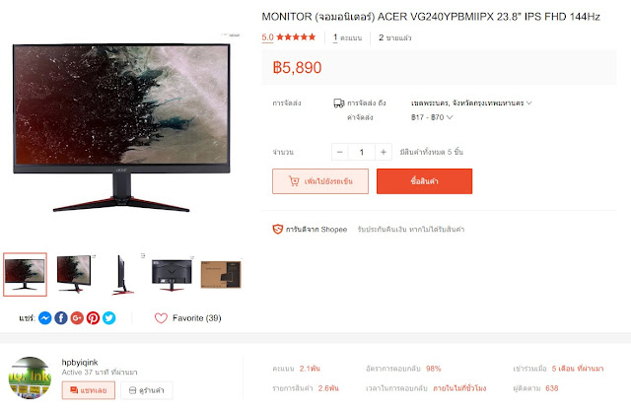Share product via Messenger icon
631x410 pixels.
point(45,318)
